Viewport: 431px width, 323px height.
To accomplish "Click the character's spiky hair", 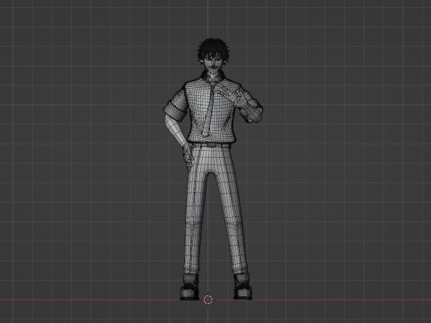I will point(214,49).
